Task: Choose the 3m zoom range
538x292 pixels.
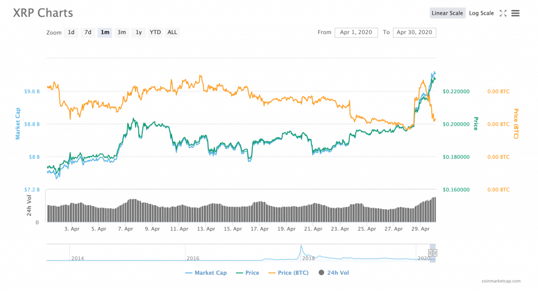Action: 121,33
